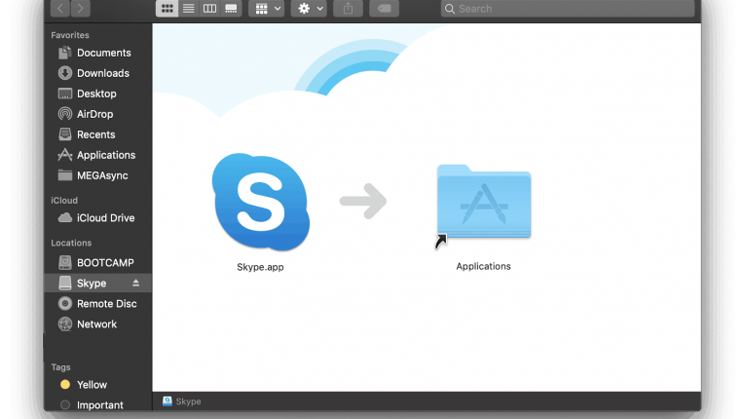The height and width of the screenshot is (419, 745).
Task: Open iCloud Drive in the sidebar
Action: pyautogui.click(x=96, y=218)
